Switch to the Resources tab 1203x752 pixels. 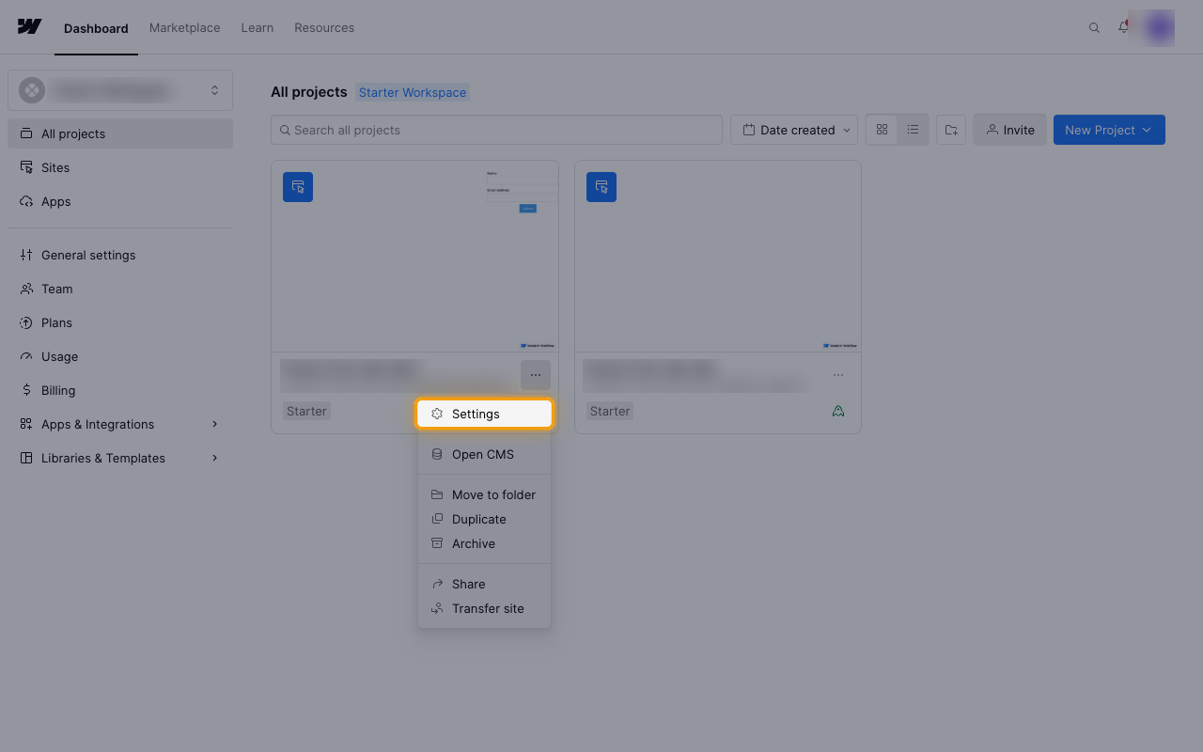(x=324, y=27)
